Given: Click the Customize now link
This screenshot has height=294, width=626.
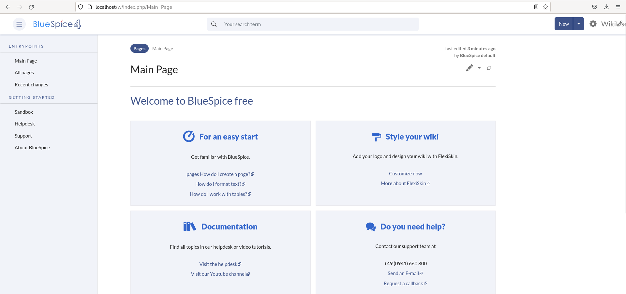Looking at the screenshot, I should pos(405,174).
